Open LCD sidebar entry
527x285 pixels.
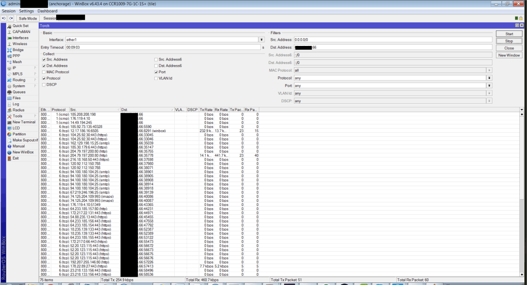pos(16,128)
